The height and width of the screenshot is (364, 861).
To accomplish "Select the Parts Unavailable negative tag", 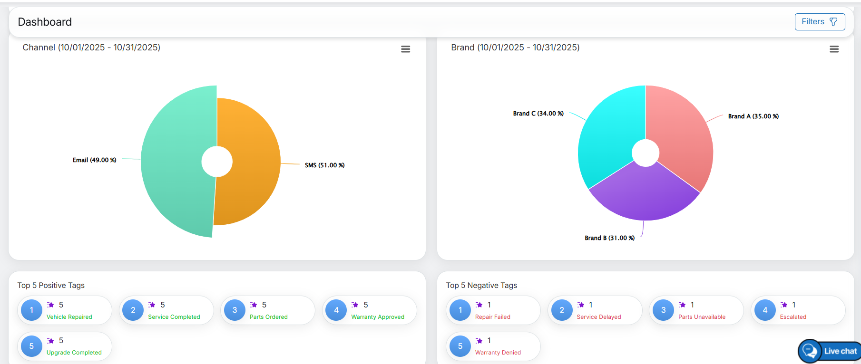I will point(702,317).
